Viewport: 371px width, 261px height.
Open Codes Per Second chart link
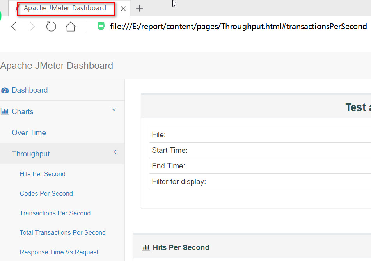pos(46,193)
